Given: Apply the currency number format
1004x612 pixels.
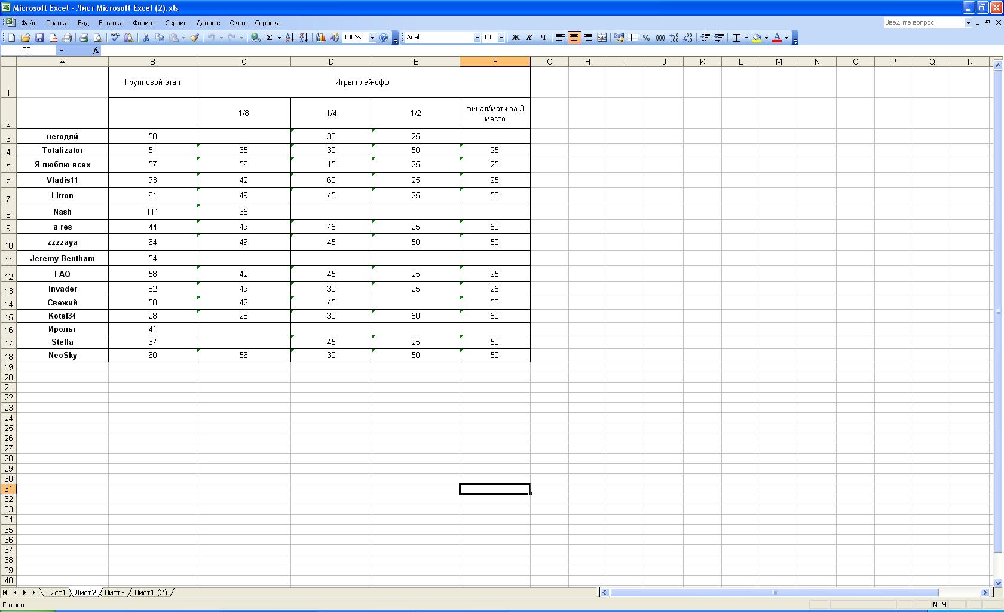Looking at the screenshot, I should pos(619,38).
